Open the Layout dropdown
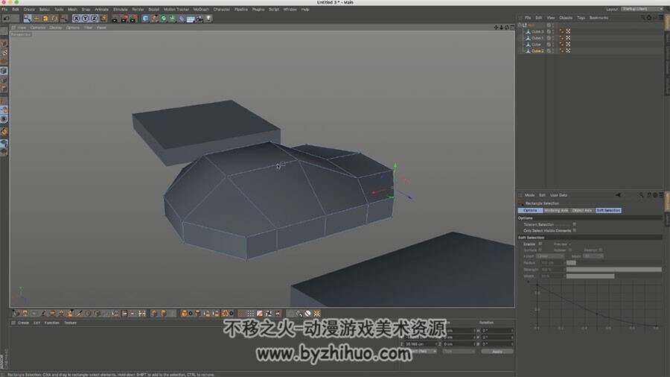 [x=642, y=9]
